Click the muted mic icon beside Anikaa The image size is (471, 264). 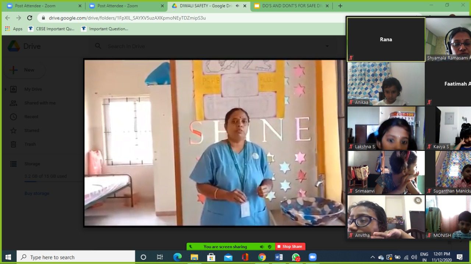tap(351, 102)
